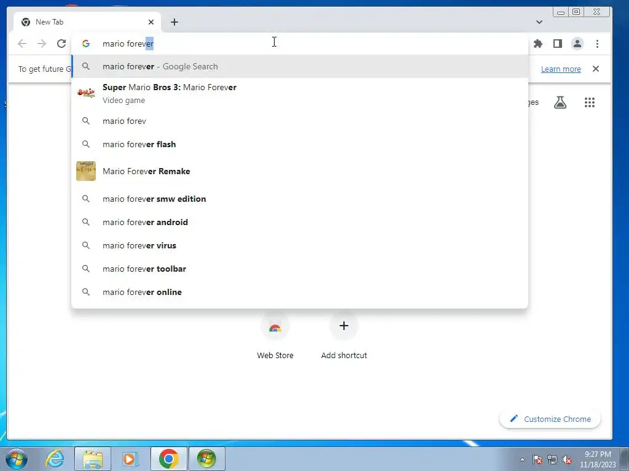Click the Learn more link
The width and height of the screenshot is (629, 471).
point(561,69)
